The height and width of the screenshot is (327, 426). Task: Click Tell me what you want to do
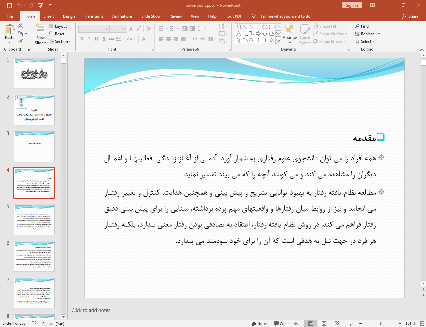coord(285,16)
